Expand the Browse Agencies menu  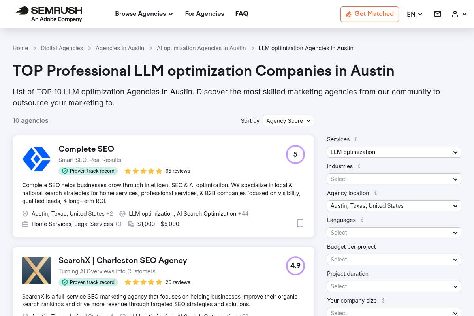(x=144, y=14)
